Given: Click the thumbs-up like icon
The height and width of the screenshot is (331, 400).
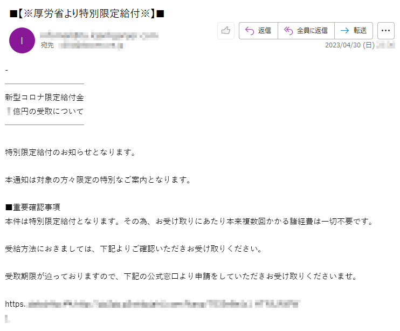Looking at the screenshot, I should (x=226, y=31).
